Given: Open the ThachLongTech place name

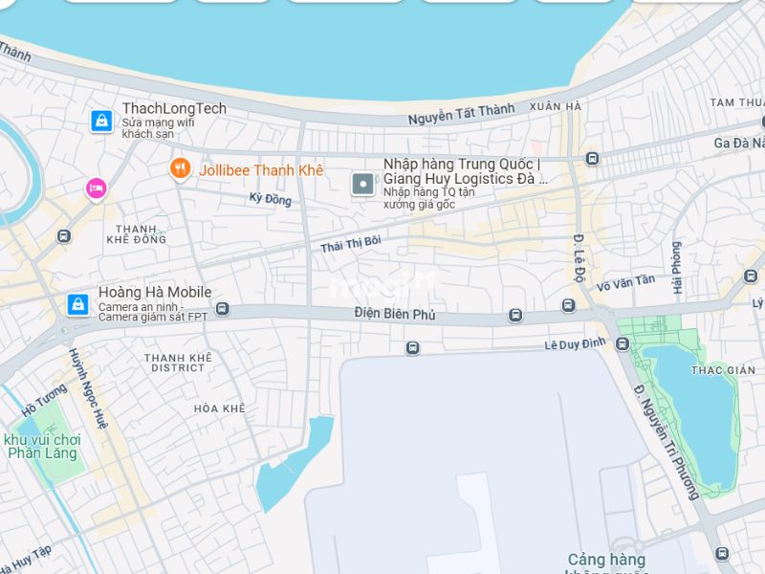Looking at the screenshot, I should [174, 108].
